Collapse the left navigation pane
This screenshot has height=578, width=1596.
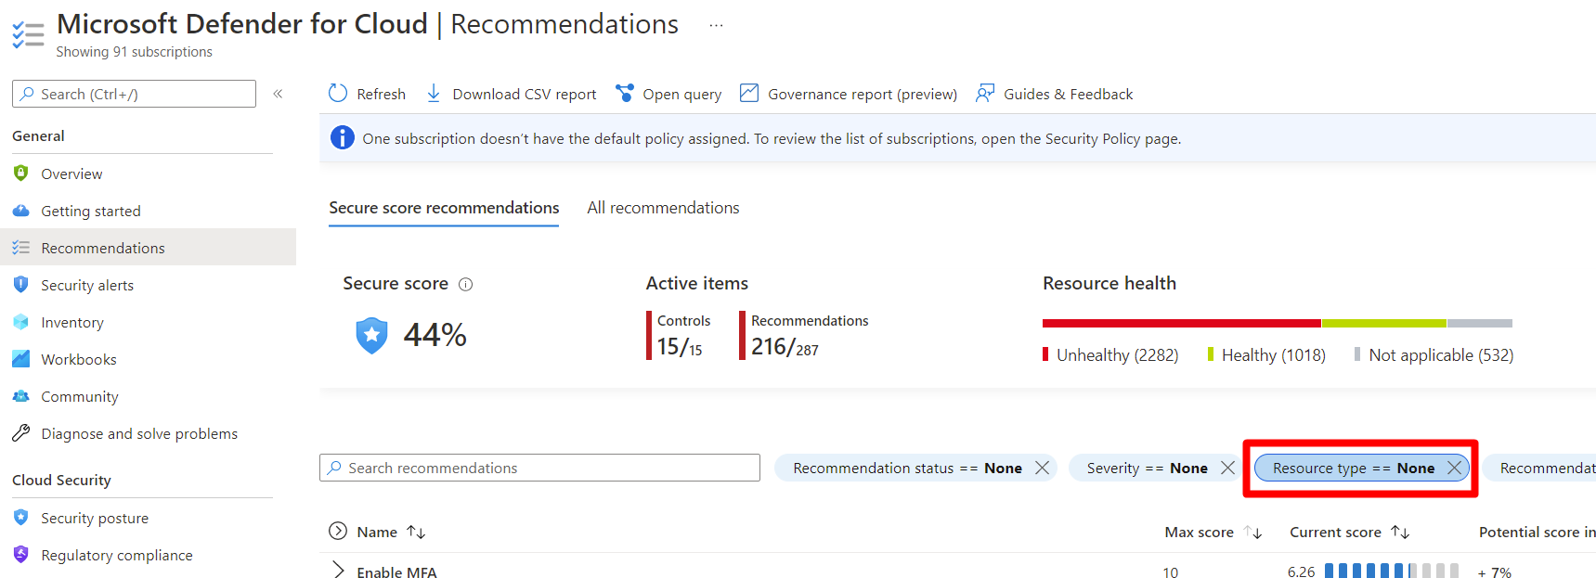[x=278, y=94]
